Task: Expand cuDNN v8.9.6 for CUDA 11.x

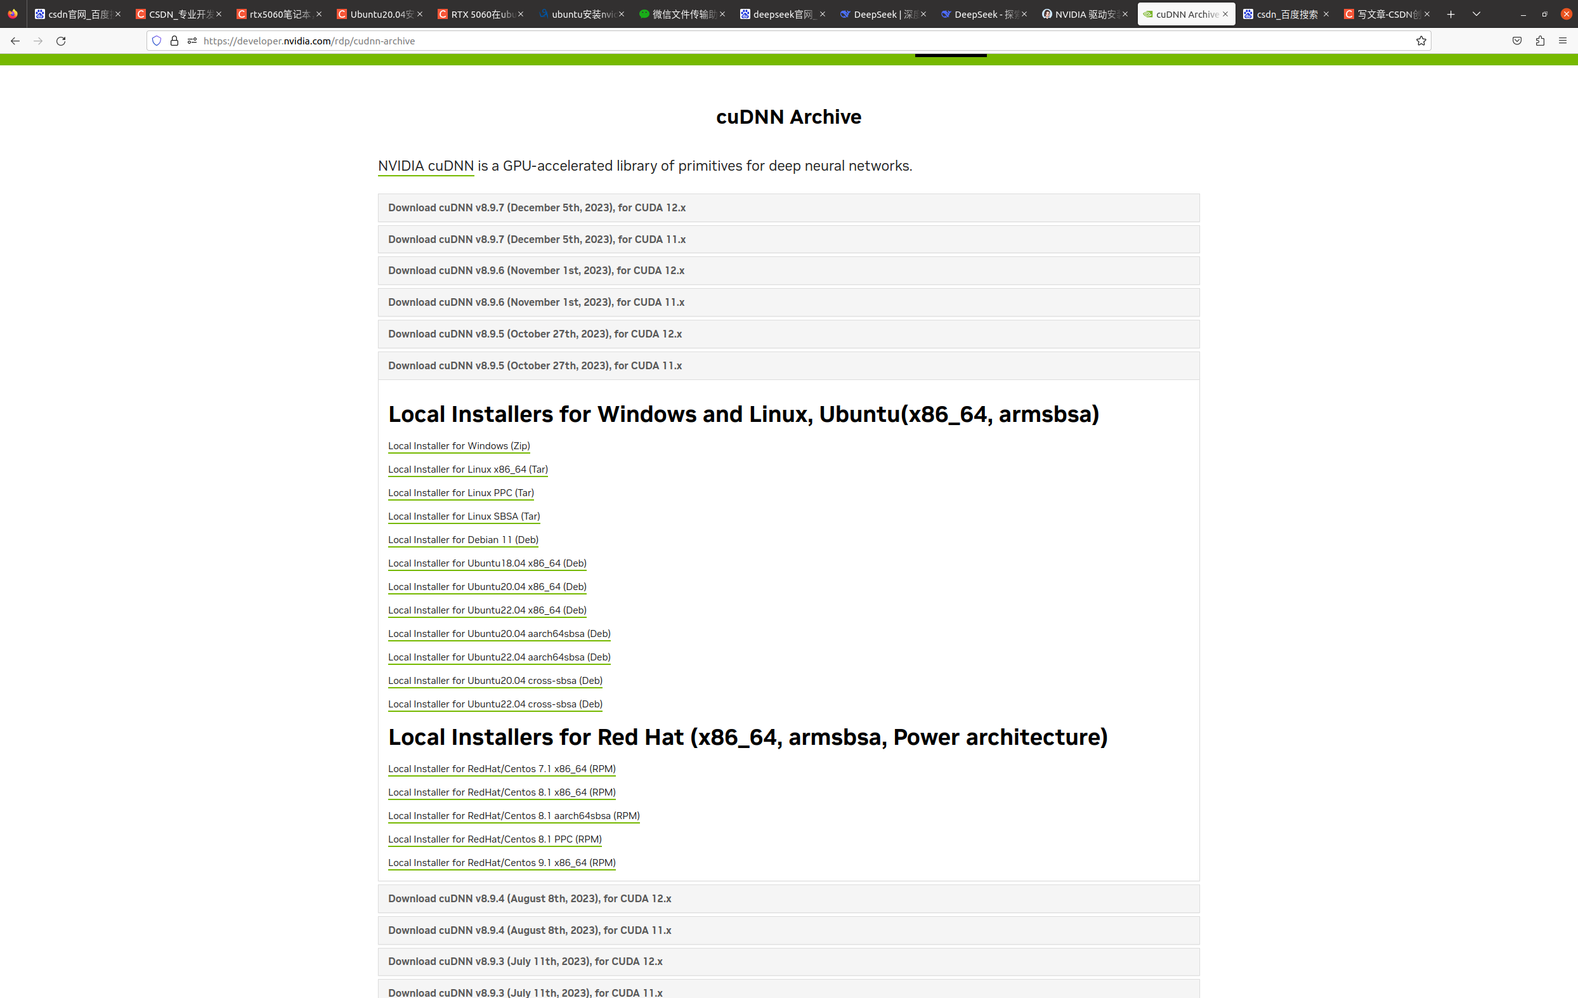Action: (x=788, y=302)
